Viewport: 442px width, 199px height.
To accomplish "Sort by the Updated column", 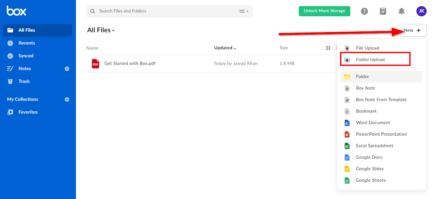I will click(225, 48).
